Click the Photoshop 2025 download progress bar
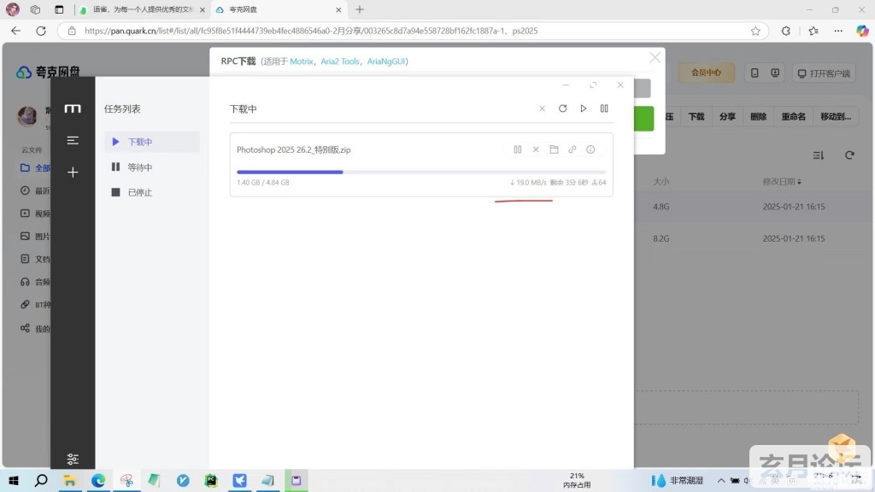The height and width of the screenshot is (492, 875). (x=421, y=172)
